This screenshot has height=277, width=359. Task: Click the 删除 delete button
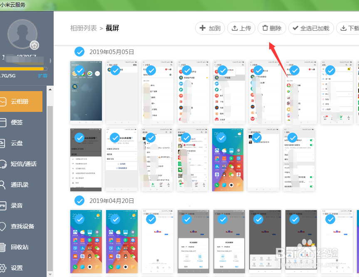pyautogui.click(x=272, y=28)
